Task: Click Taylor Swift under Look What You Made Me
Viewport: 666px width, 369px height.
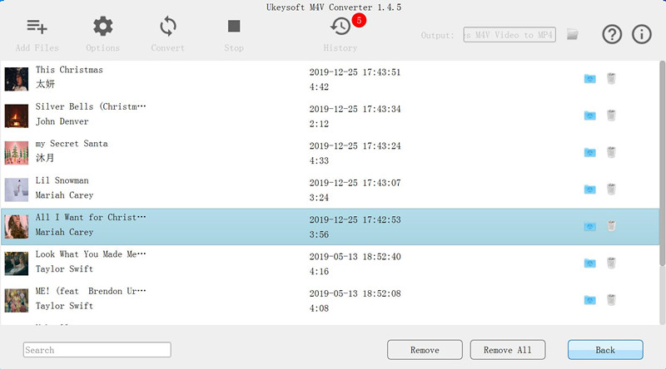Action: 64,269
